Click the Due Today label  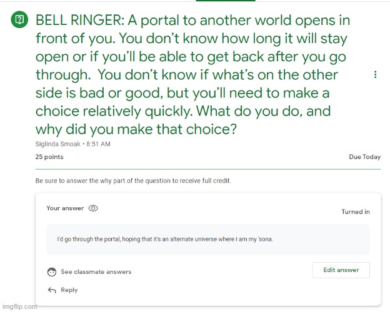click(x=364, y=157)
